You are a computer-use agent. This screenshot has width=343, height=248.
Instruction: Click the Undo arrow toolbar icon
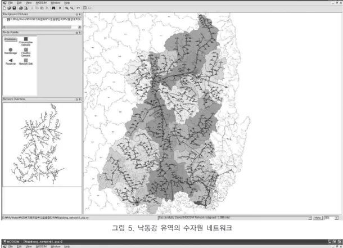78,8
